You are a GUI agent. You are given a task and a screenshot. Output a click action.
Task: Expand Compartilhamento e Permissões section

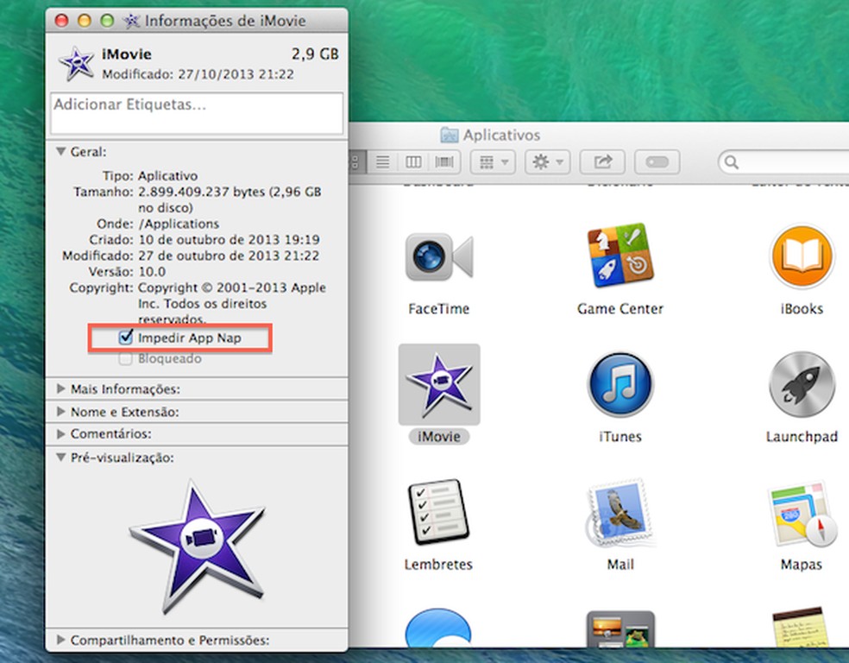point(61,640)
